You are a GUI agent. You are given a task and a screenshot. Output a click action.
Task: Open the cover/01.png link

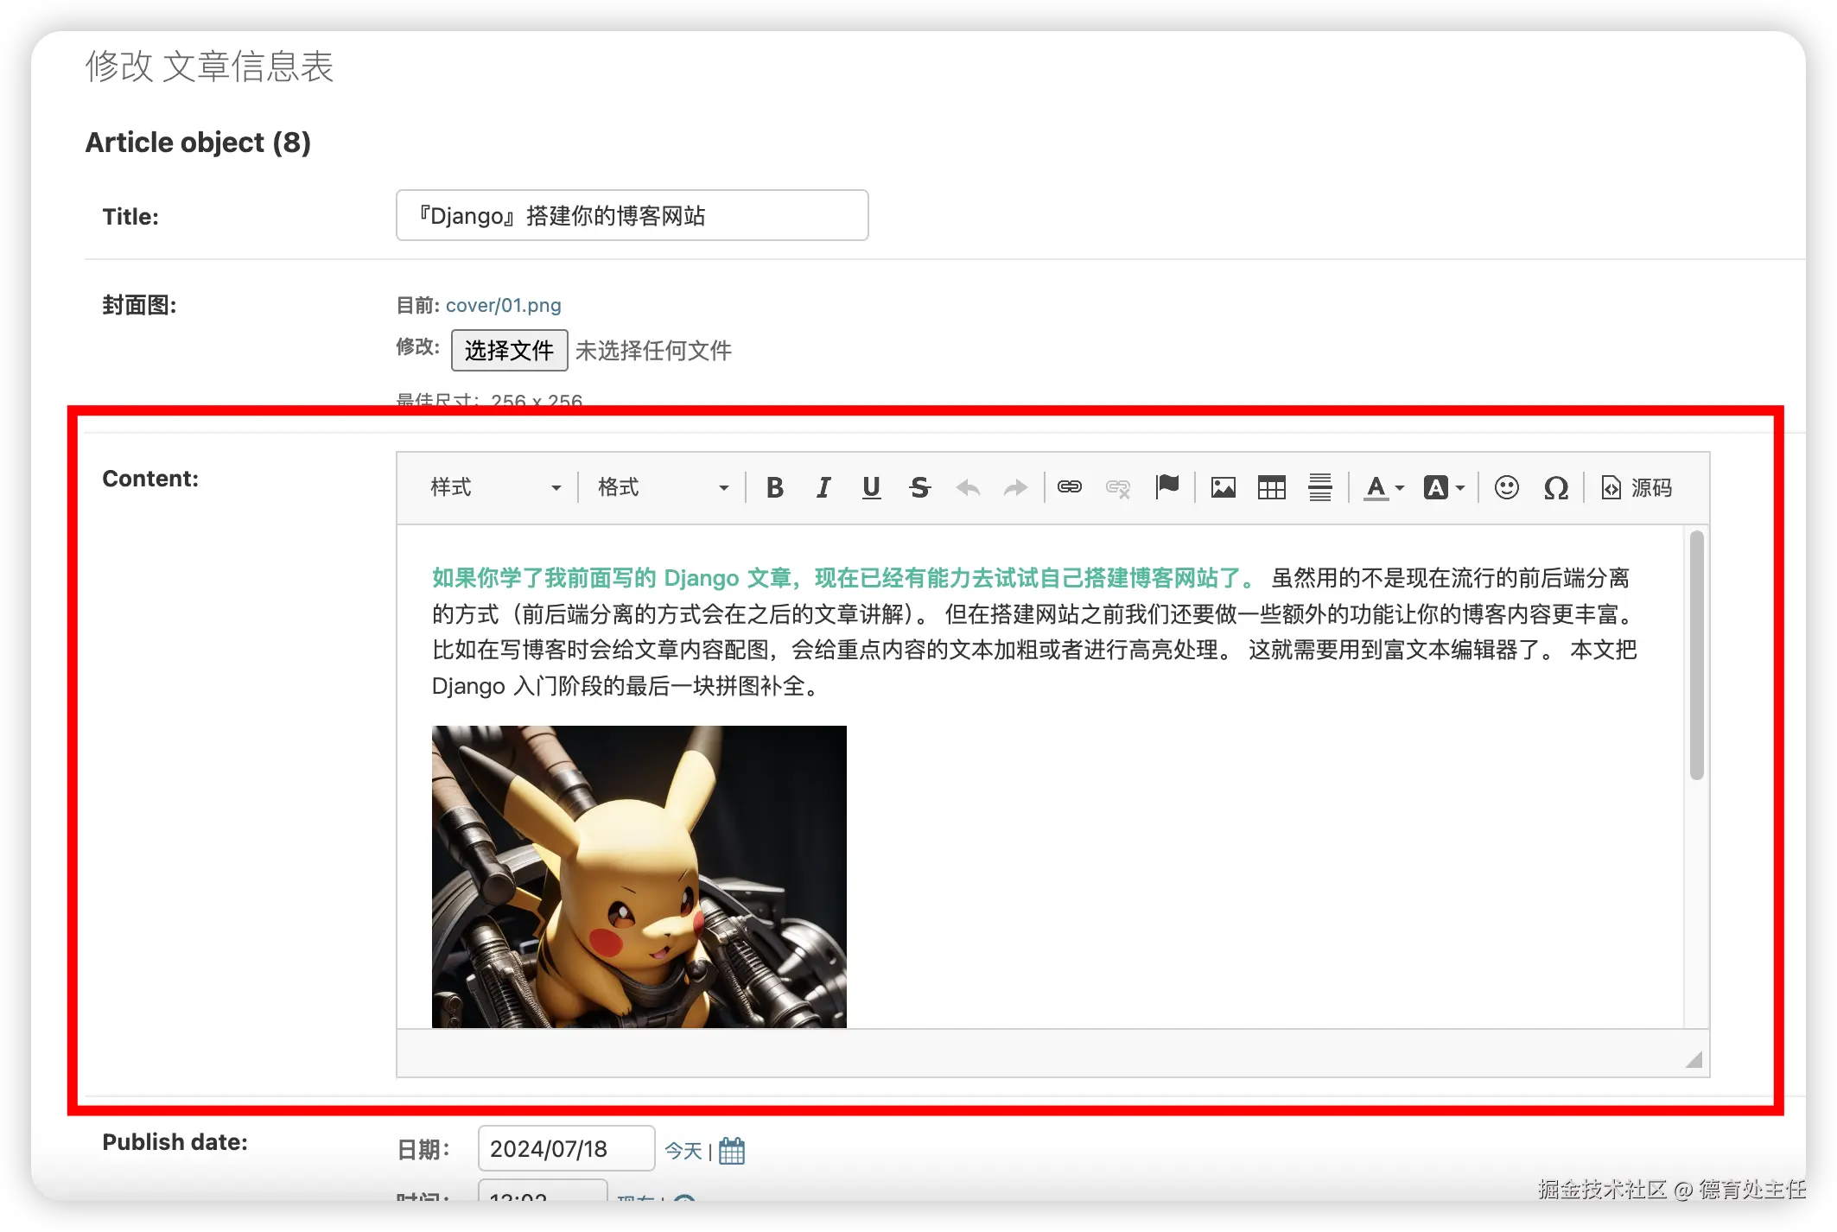(x=503, y=305)
